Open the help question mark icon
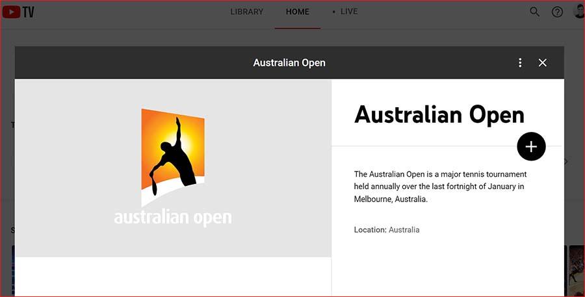 coord(557,12)
